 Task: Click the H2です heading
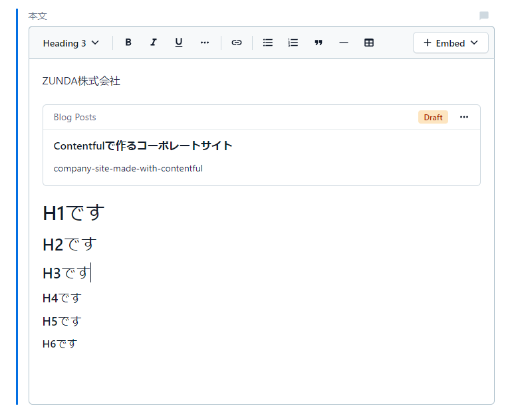[70, 245]
